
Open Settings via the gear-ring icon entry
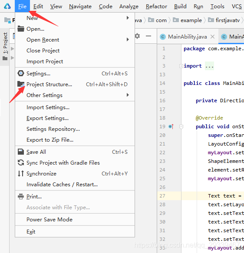point(21,73)
